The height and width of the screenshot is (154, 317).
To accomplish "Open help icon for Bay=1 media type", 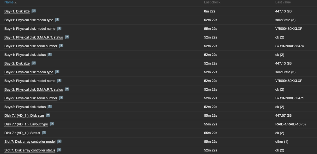I will pyautogui.click(x=57, y=20).
